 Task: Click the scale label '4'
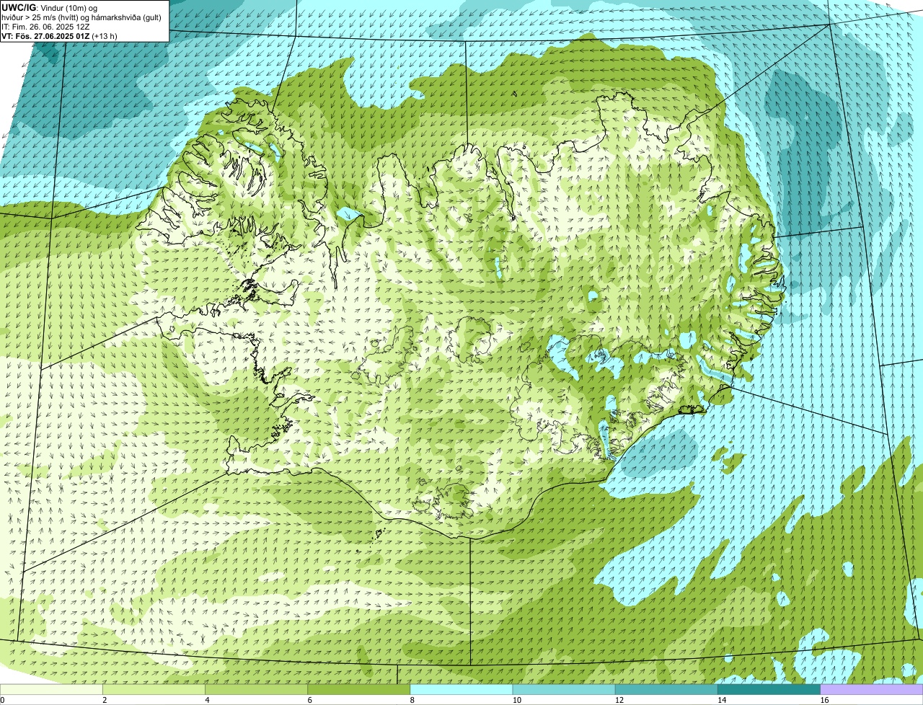click(x=207, y=700)
